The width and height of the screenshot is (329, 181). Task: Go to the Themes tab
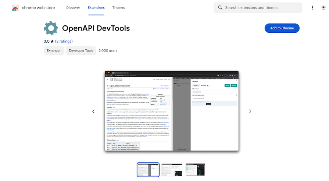point(118,8)
